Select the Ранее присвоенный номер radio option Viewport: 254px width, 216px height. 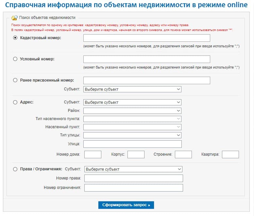pos(15,80)
